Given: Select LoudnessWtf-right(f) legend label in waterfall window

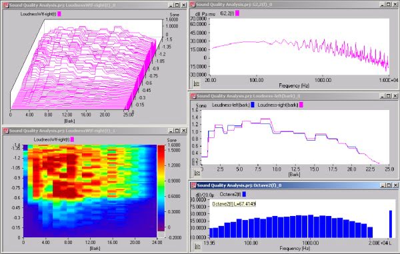Looking at the screenshot, I should [x=38, y=14].
